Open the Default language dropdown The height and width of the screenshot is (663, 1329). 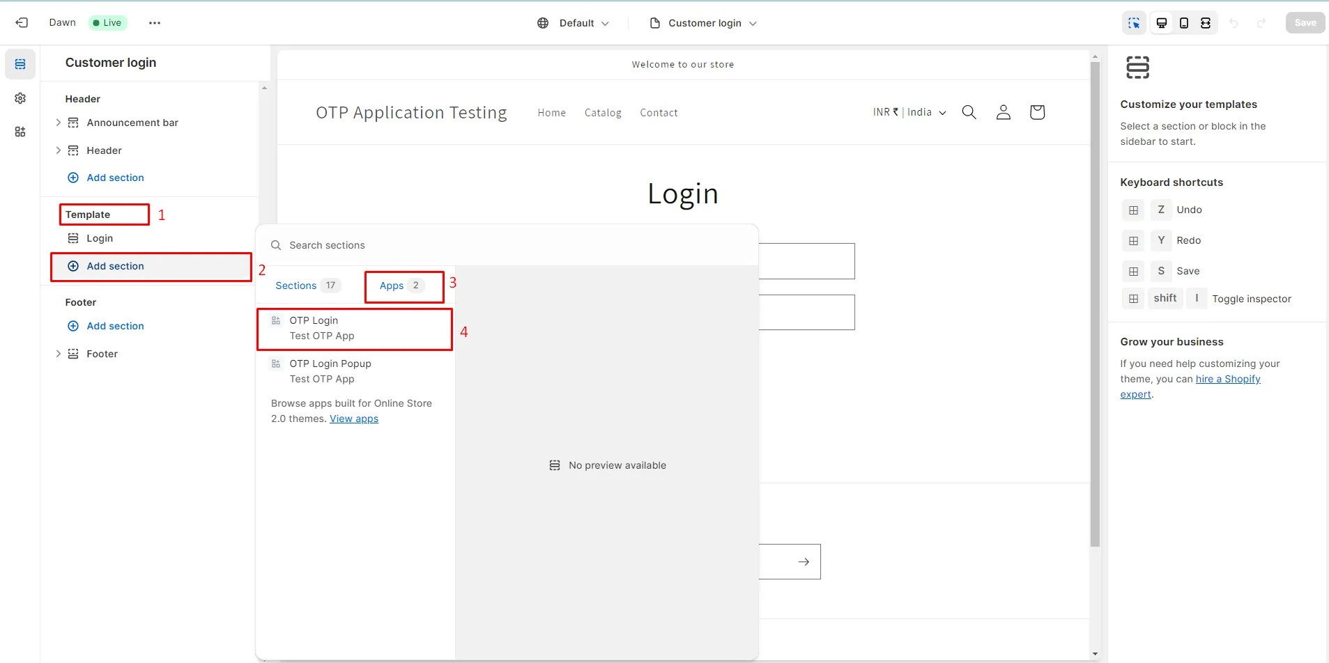tap(576, 22)
